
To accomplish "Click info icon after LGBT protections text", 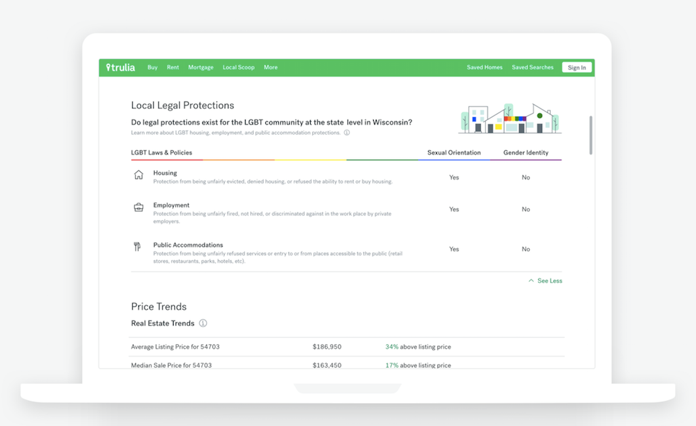I will pos(347,133).
